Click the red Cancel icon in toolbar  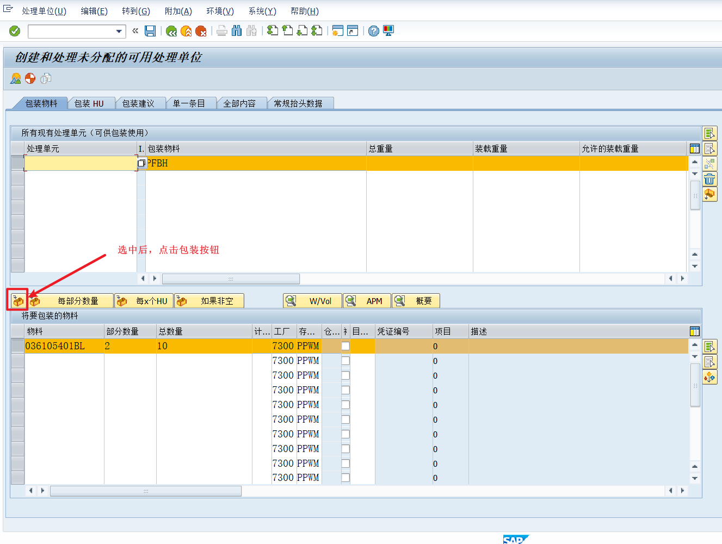tap(201, 31)
